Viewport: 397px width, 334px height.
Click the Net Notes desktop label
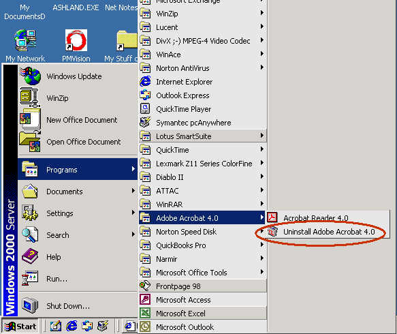121,7
